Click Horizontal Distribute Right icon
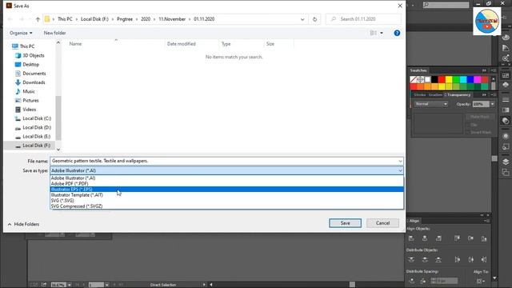This screenshot has height=288, width=512. (484, 259)
